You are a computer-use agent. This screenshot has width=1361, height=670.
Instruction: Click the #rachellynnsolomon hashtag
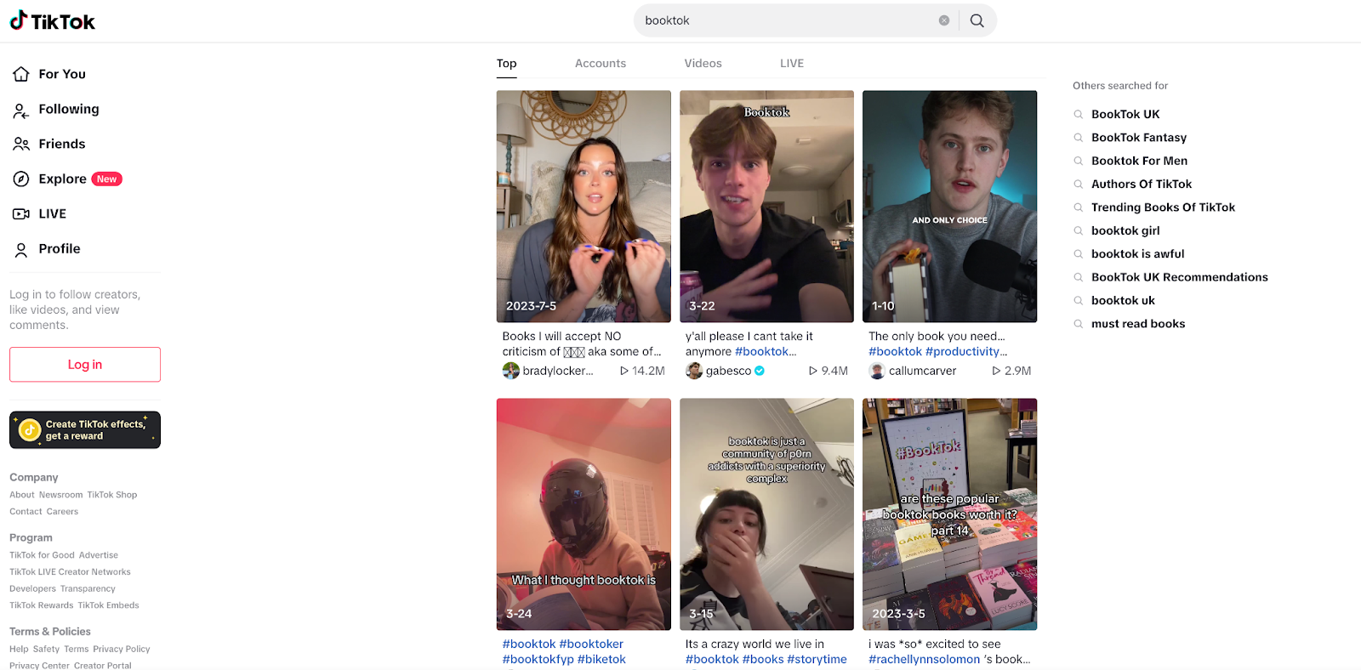pyautogui.click(x=925, y=660)
